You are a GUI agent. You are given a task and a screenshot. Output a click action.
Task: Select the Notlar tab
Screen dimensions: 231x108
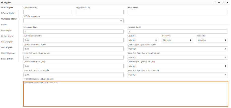coord(4,24)
